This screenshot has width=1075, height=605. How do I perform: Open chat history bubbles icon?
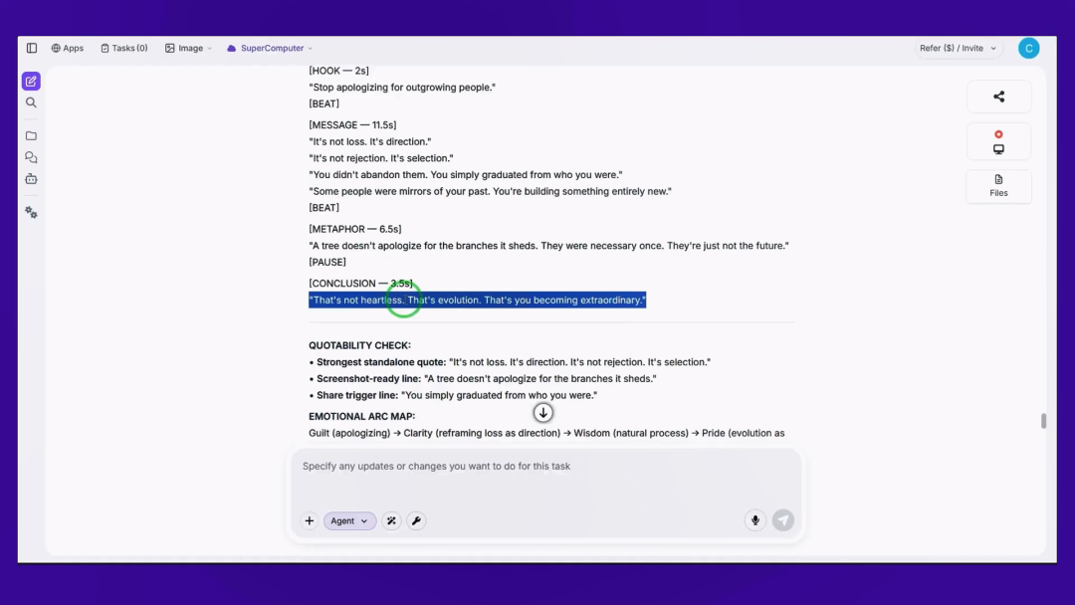point(31,157)
